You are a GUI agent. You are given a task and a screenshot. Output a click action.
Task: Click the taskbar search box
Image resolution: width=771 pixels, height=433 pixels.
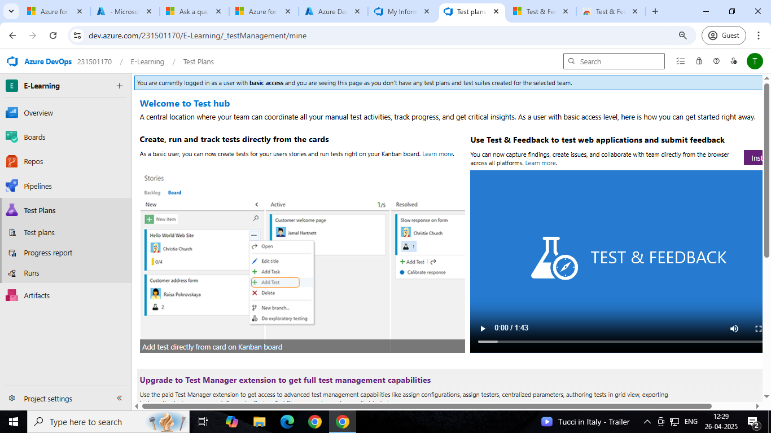pos(108,422)
